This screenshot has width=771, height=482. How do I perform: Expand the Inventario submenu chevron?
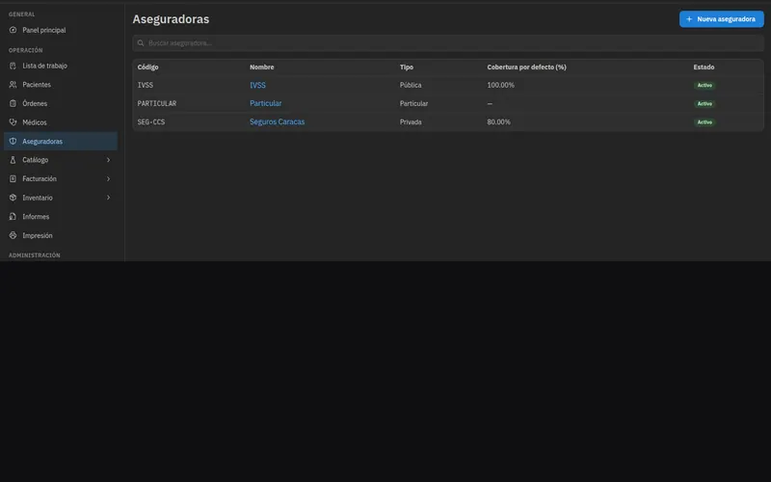pyautogui.click(x=108, y=198)
